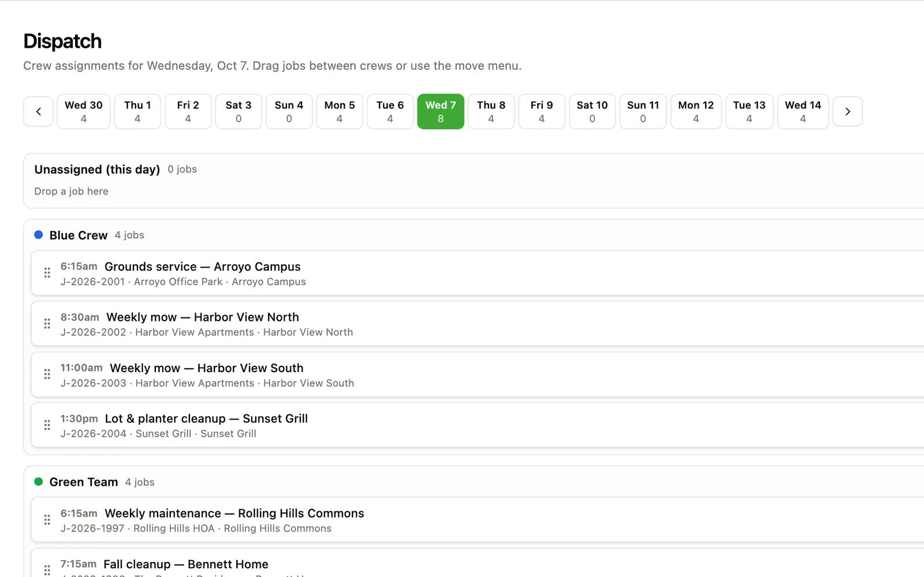924x577 pixels.
Task: Click job ID J-2026-2001 line
Action: point(183,282)
